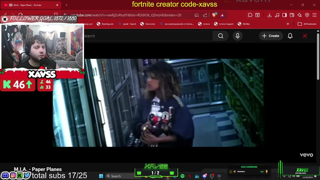
Task: Click the red X icon beside notifications
Action: (305, 36)
